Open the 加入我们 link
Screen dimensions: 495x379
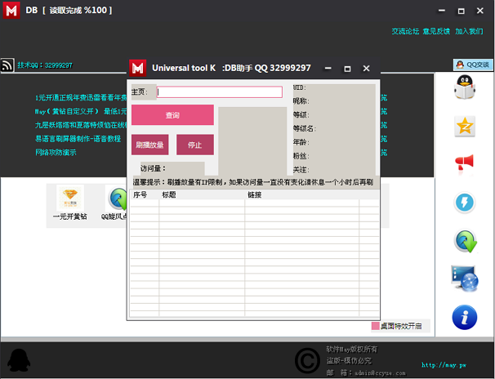click(x=469, y=31)
